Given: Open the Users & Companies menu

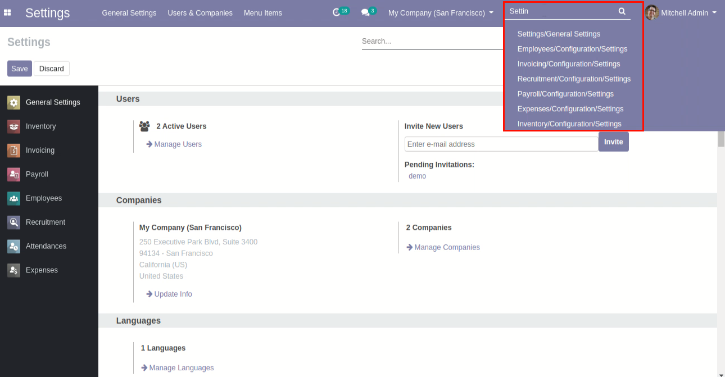Looking at the screenshot, I should point(200,12).
